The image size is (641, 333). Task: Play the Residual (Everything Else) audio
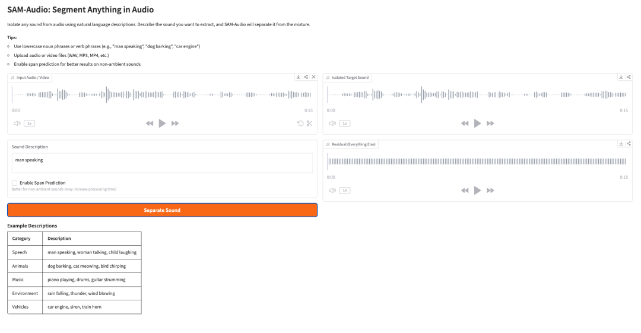pyautogui.click(x=477, y=190)
